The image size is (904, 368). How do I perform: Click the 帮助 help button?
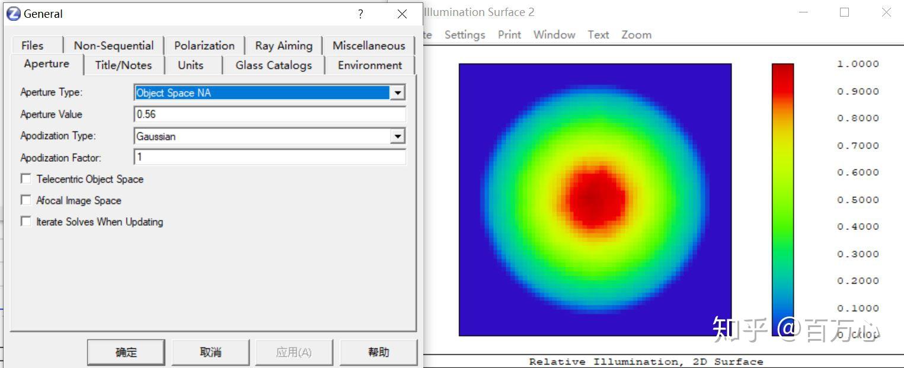pyautogui.click(x=378, y=351)
